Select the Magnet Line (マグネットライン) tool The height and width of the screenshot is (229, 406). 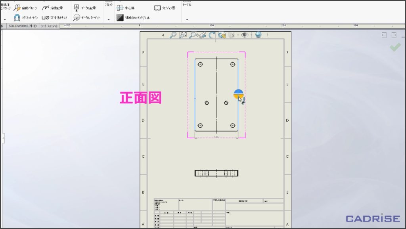point(26,18)
